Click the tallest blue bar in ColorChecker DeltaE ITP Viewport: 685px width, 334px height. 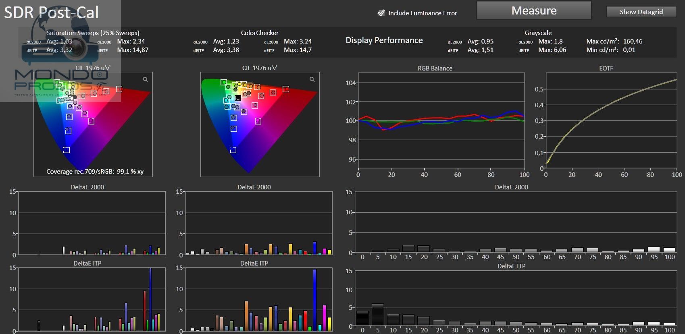pos(314,300)
